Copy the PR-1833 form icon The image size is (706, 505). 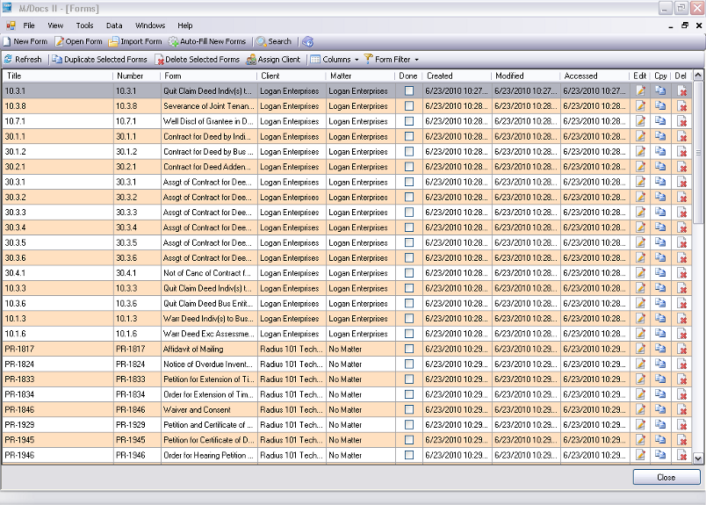660,379
